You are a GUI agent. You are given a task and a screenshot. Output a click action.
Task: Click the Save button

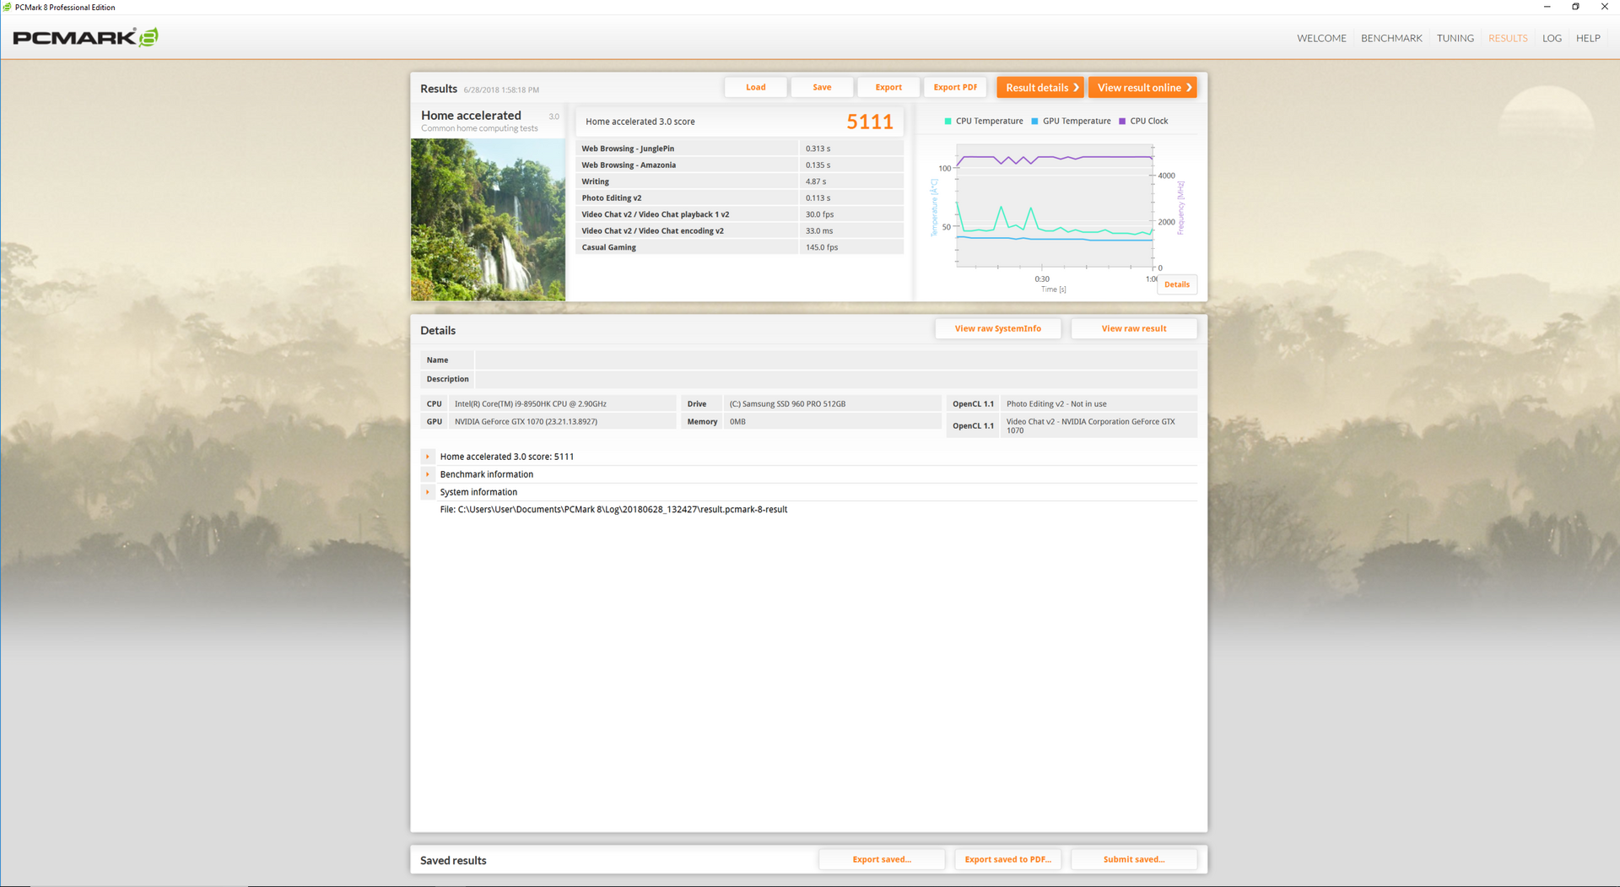[822, 88]
